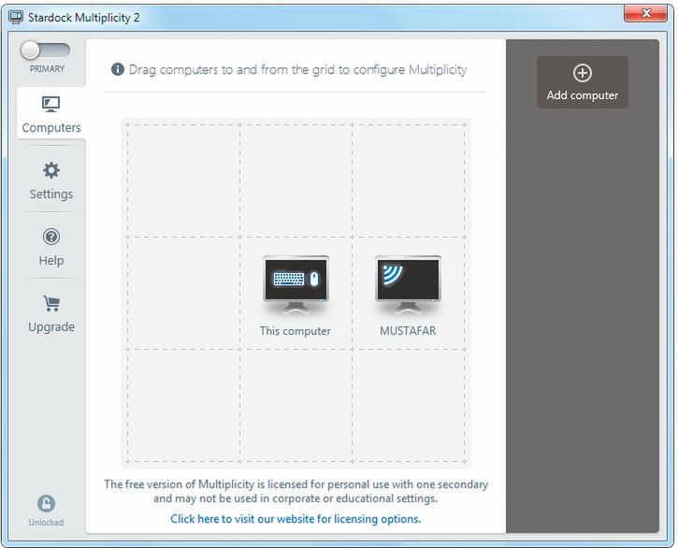Click the 'MUSTAFAR' label

tap(408, 331)
